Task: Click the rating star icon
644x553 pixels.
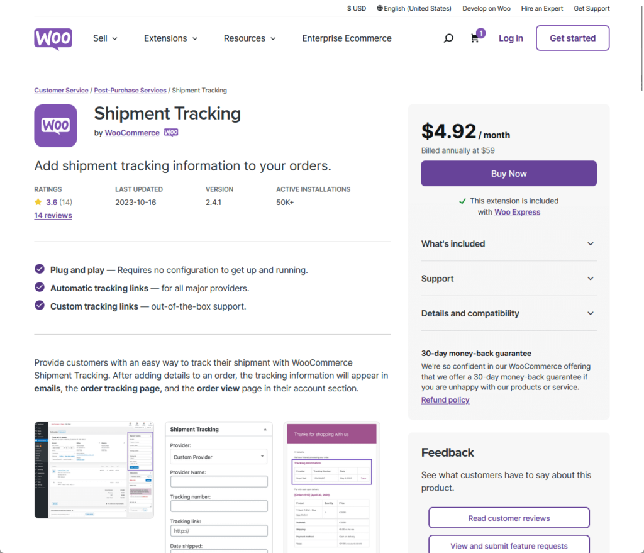Action: [x=38, y=202]
